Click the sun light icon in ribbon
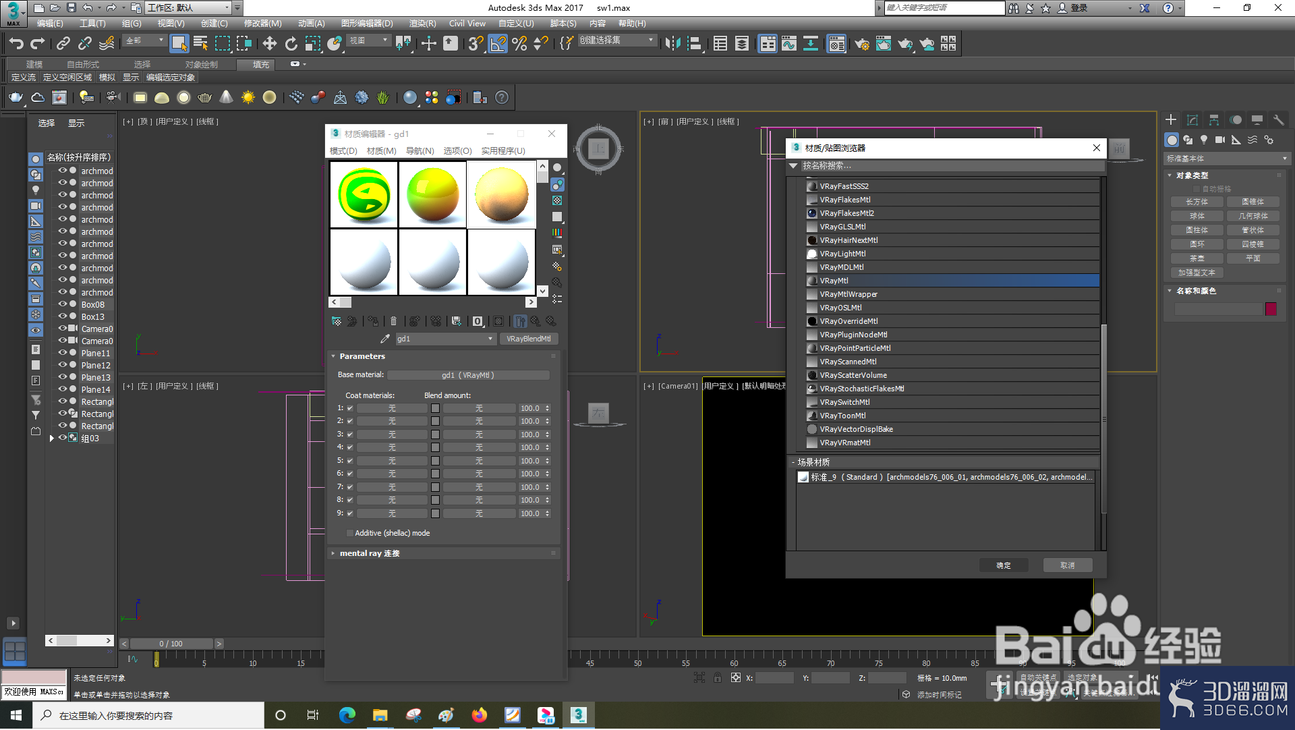 (x=248, y=98)
